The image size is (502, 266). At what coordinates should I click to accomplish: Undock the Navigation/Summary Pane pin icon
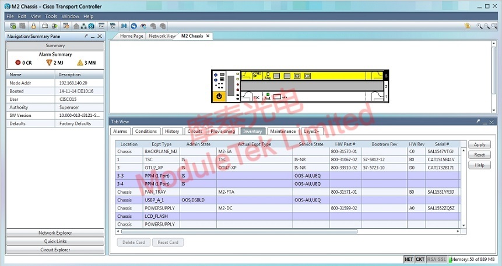[86, 36]
